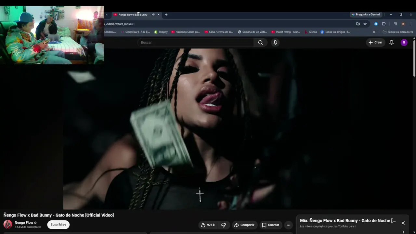
Task: Open the Nengo Flow channel name link
Action: (x=24, y=223)
